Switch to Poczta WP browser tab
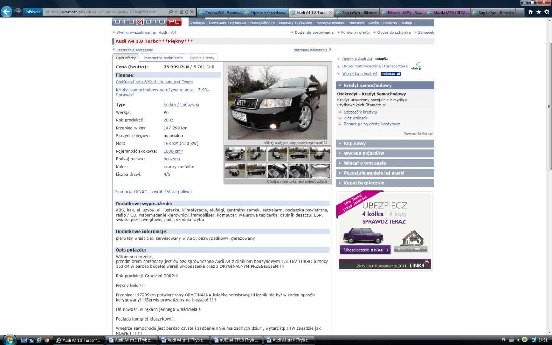552x345 pixels. [x=220, y=12]
